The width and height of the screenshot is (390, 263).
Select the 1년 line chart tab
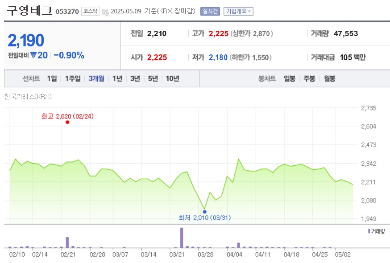pos(117,78)
